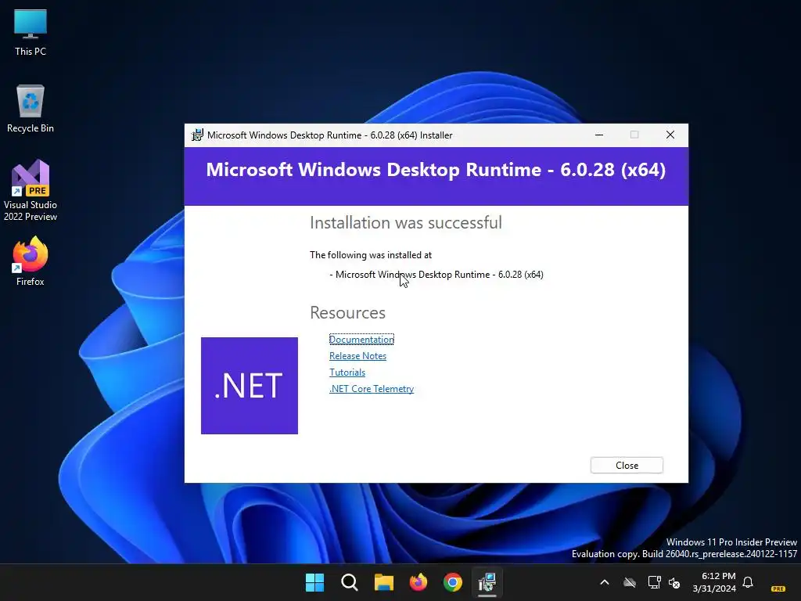Open taskbar Search
This screenshot has height=601, width=801.
pos(350,582)
